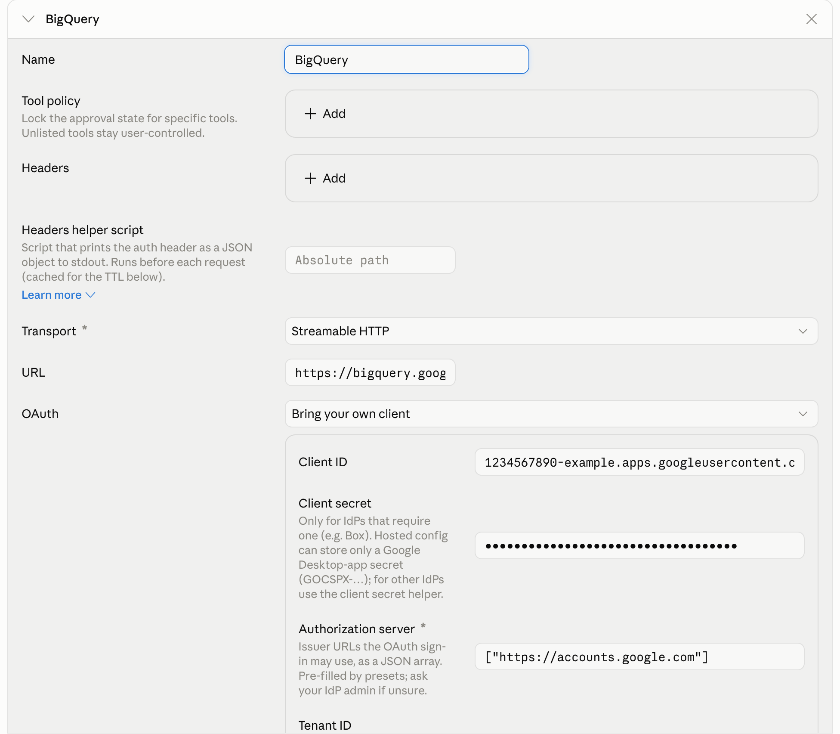Click the Authorization server field
The width and height of the screenshot is (840, 734).
pyautogui.click(x=639, y=657)
